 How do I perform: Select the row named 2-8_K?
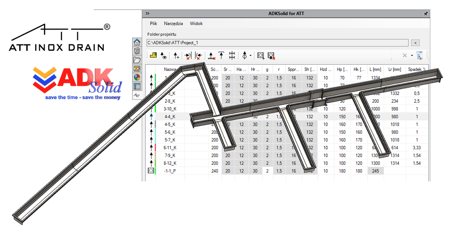[x=286, y=101]
